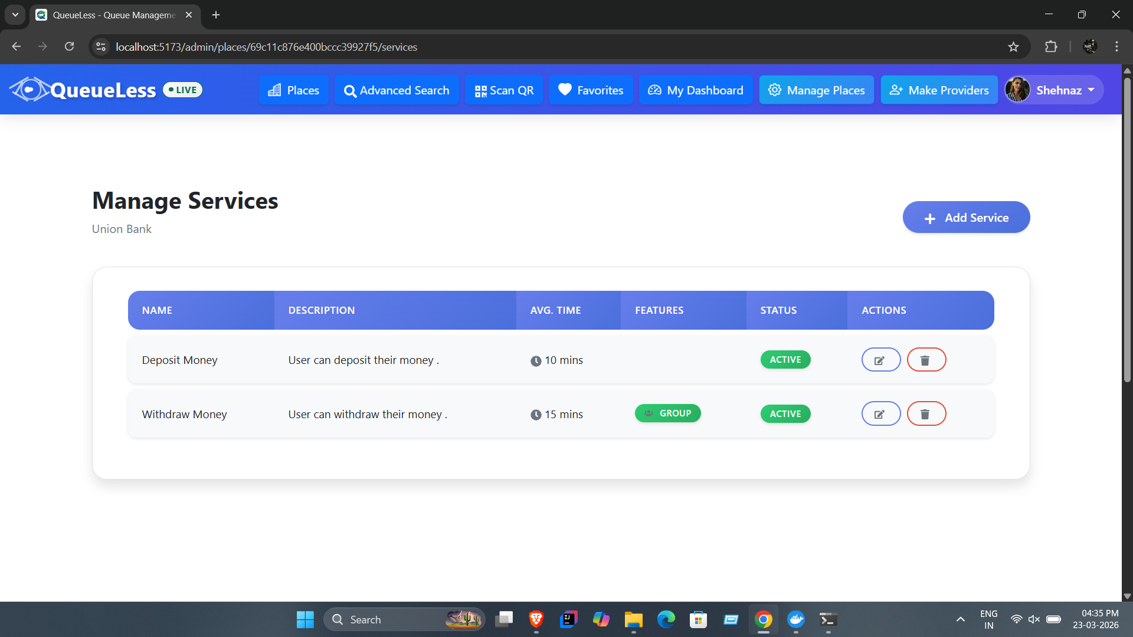Screen dimensions: 1133x637
Task: Click the page vertical scrollbar
Action: (1127, 230)
